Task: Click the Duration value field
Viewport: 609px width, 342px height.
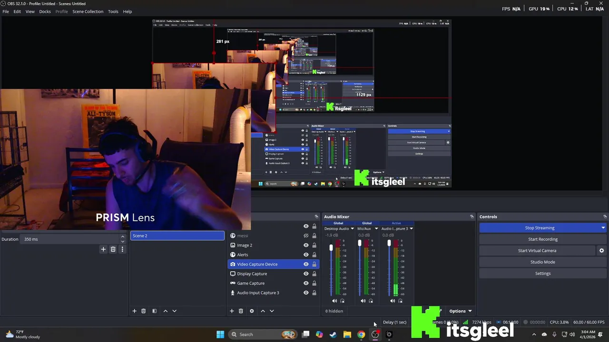Action: click(x=70, y=239)
